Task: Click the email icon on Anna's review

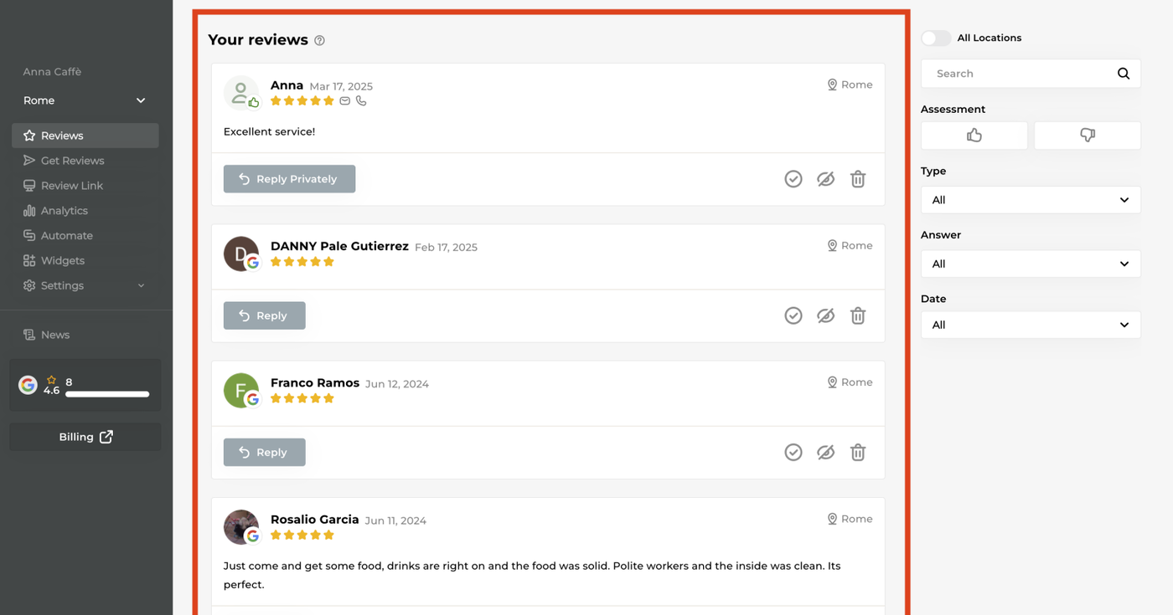Action: [x=345, y=100]
